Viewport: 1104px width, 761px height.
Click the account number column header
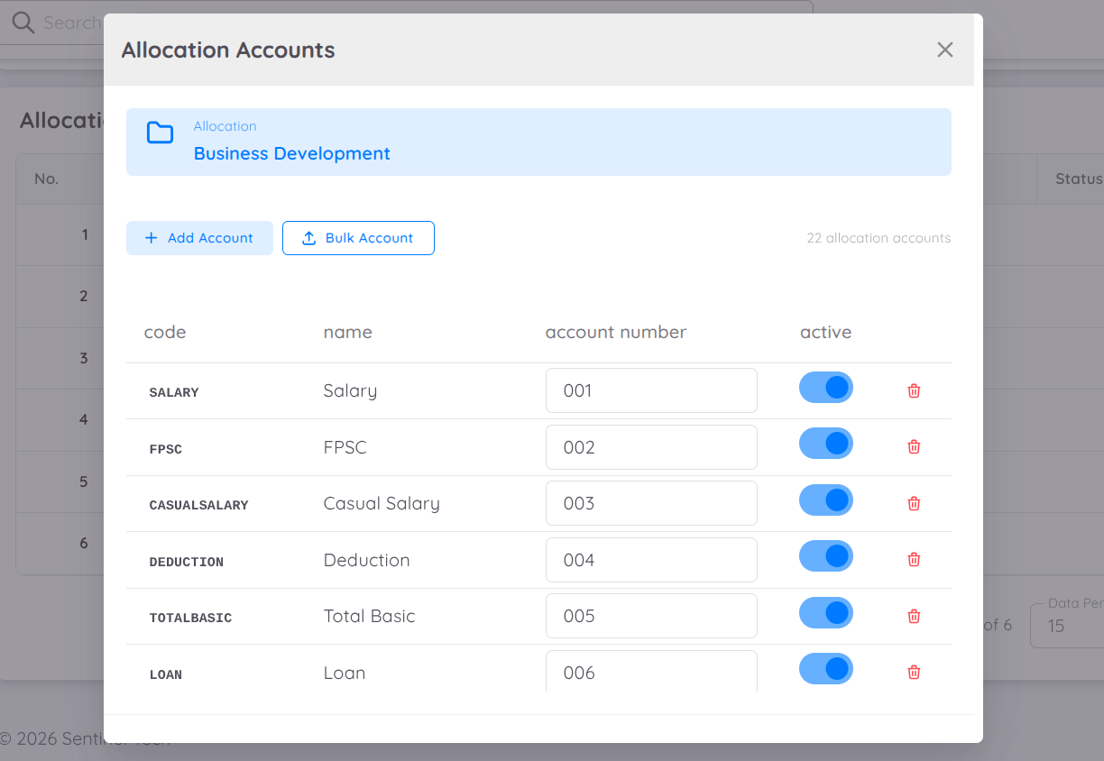pos(616,332)
